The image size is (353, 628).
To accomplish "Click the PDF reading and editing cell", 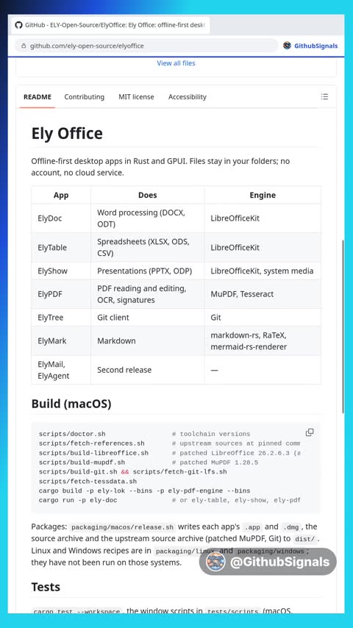I will (147, 294).
